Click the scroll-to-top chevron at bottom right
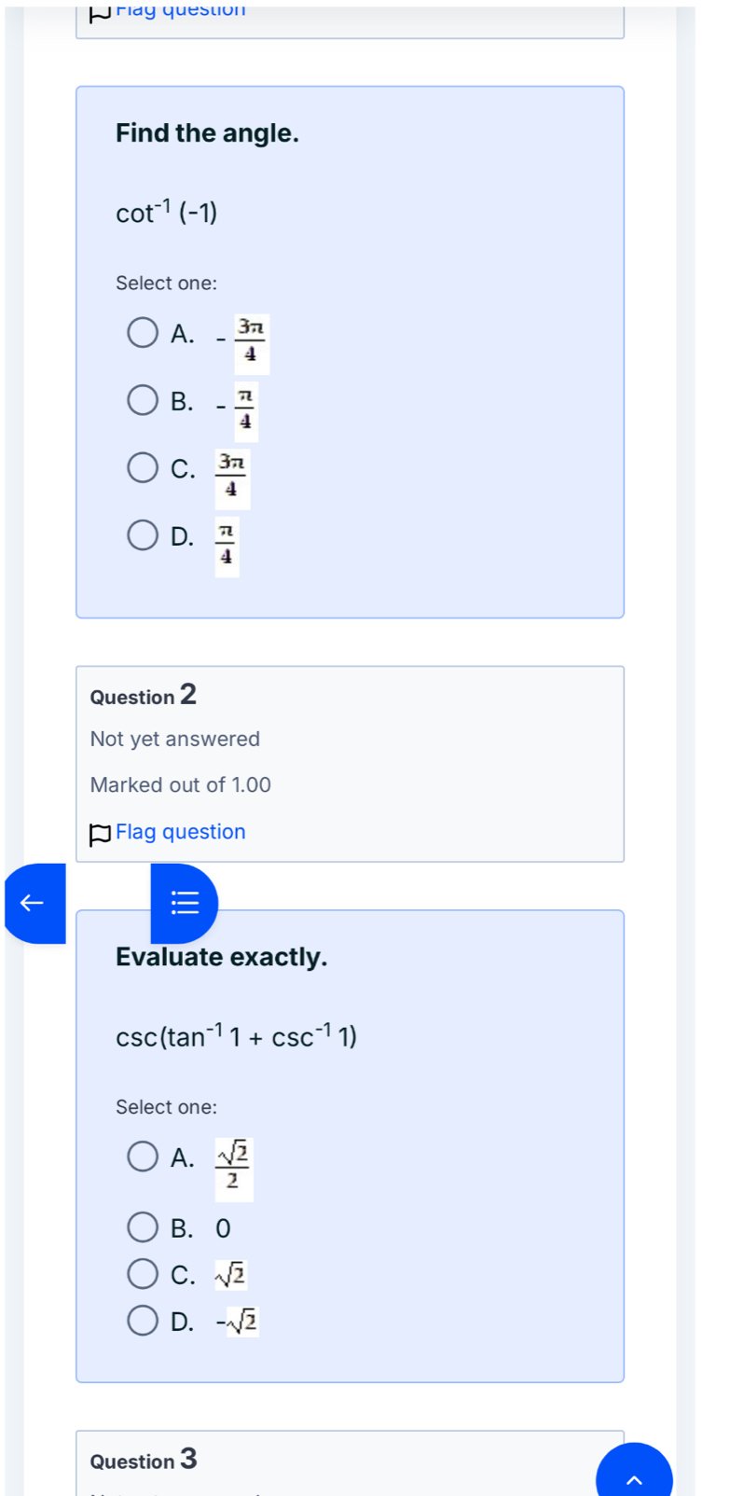Image resolution: width=730 pixels, height=1496 pixels. pyautogui.click(x=634, y=1479)
